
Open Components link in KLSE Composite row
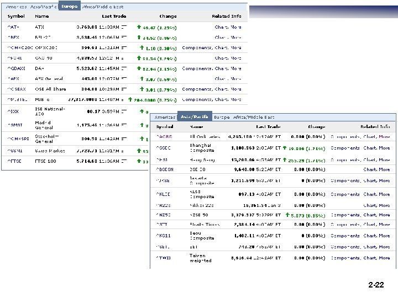pyautogui.click(x=345, y=194)
